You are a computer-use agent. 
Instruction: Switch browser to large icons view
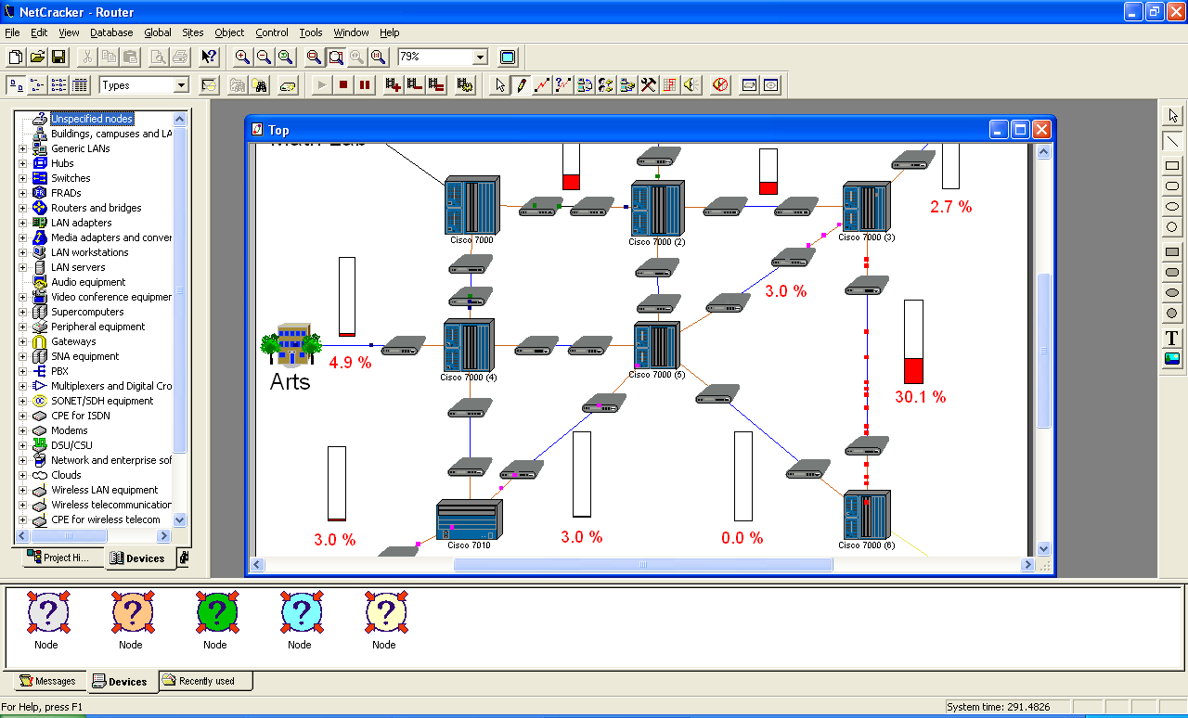pos(16,85)
